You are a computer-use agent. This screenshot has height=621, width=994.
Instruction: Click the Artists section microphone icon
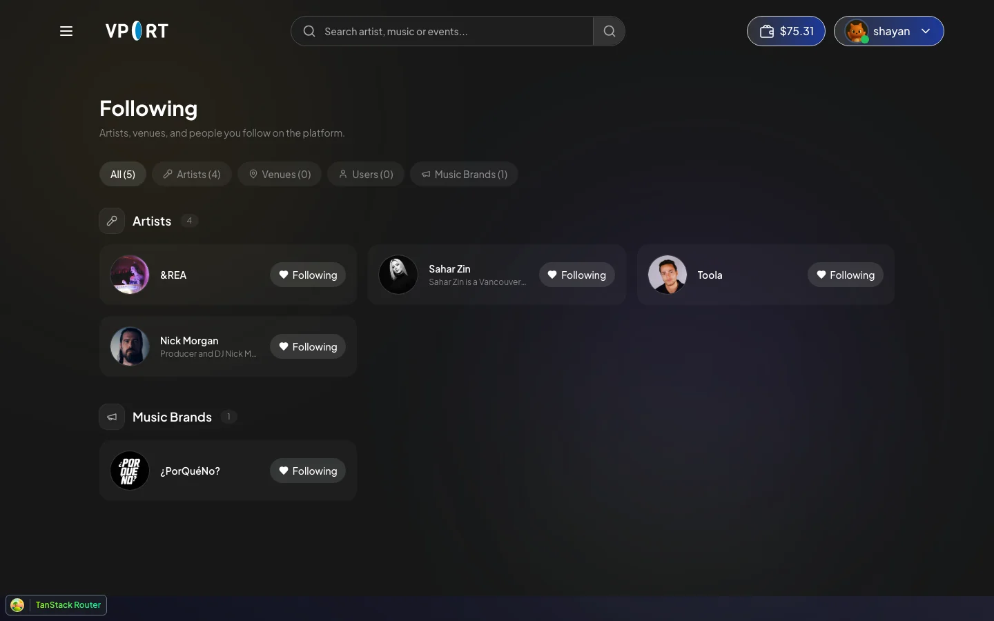(x=112, y=221)
